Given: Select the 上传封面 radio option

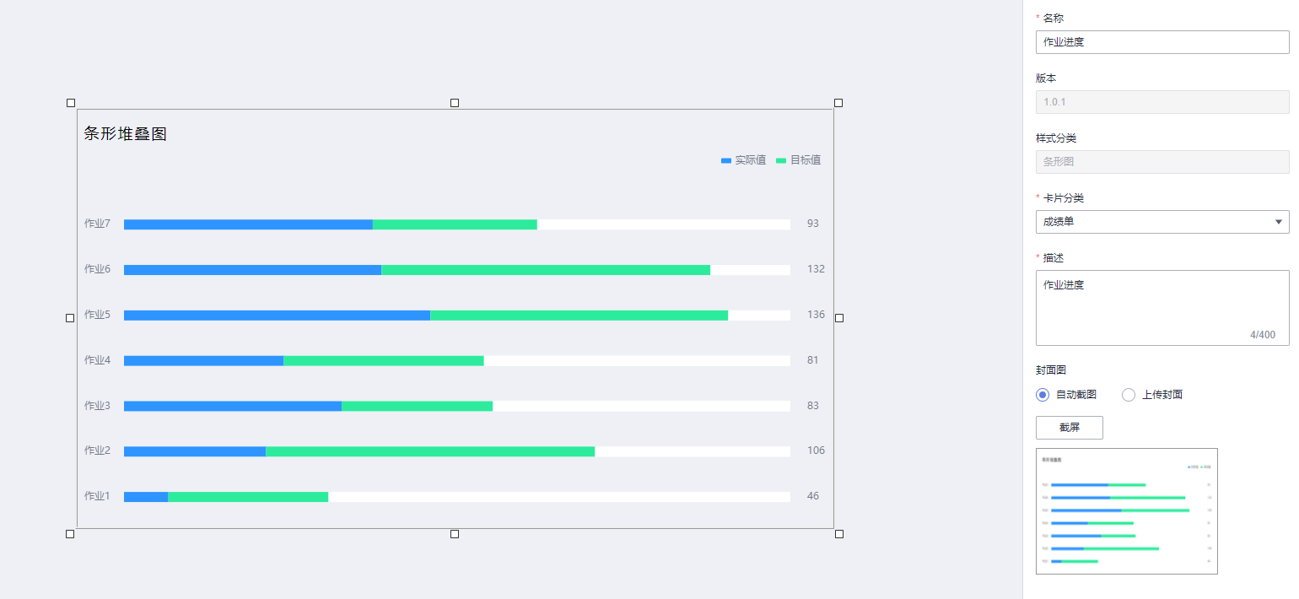Looking at the screenshot, I should pyautogui.click(x=1129, y=395).
